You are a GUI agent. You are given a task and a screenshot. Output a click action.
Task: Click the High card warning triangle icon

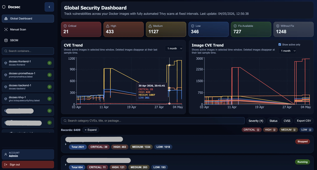[108, 26]
